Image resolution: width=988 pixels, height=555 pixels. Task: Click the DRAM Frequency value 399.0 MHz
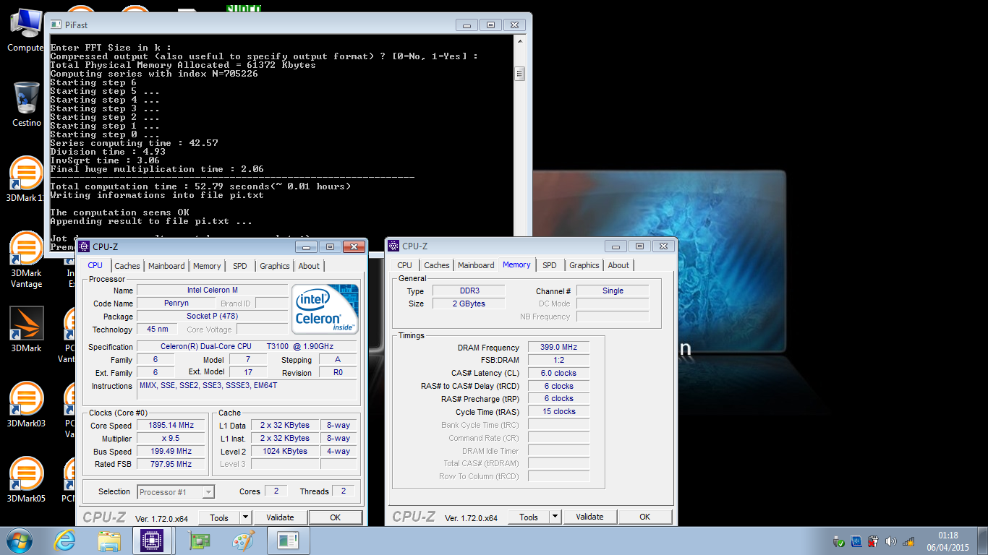click(558, 348)
